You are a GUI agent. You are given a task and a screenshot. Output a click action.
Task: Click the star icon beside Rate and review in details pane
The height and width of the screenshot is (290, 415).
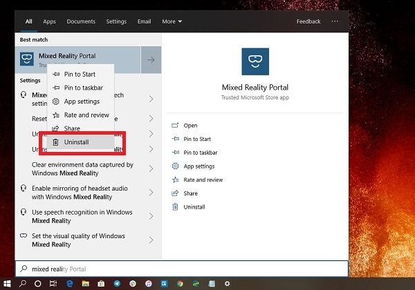(x=176, y=180)
